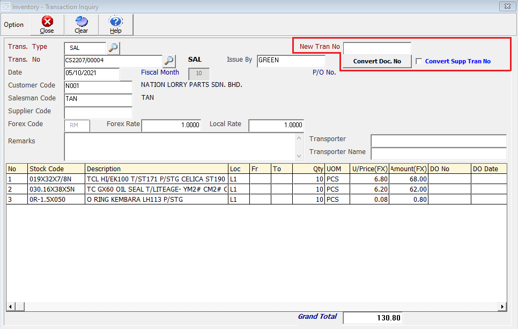Click amount 62.00 cell

(409, 189)
